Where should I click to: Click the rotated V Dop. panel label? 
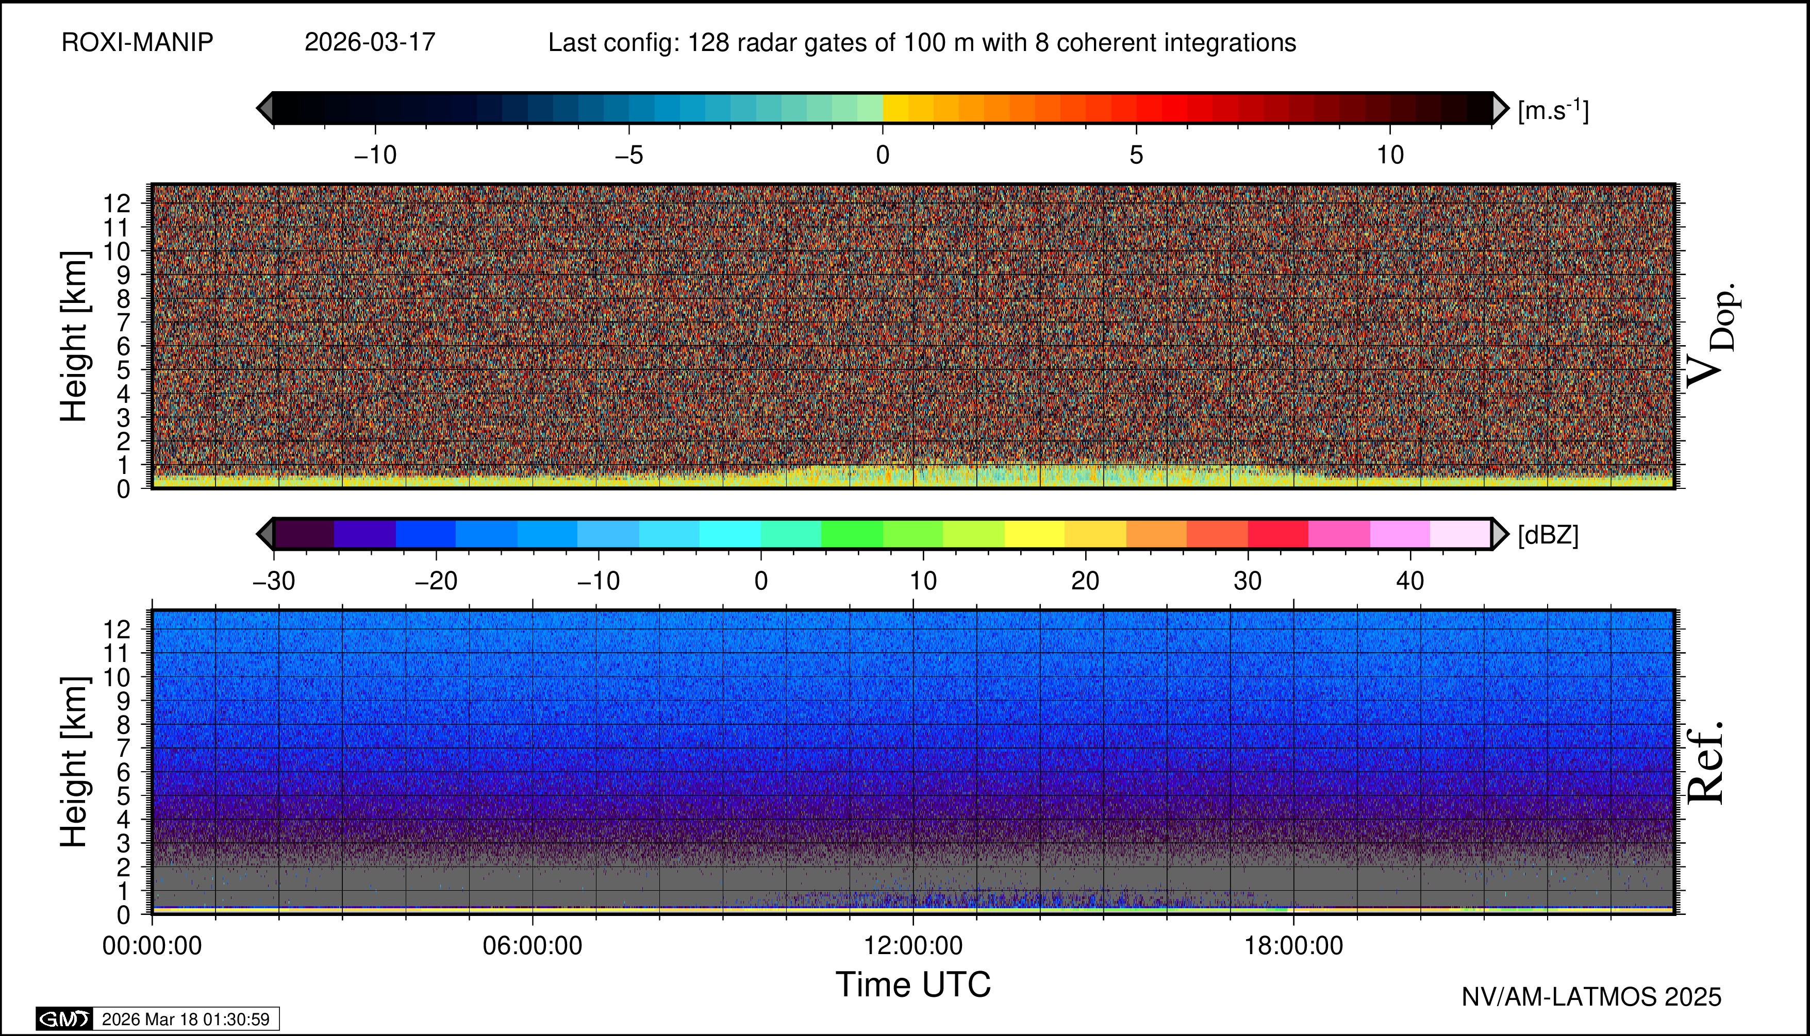(1712, 336)
